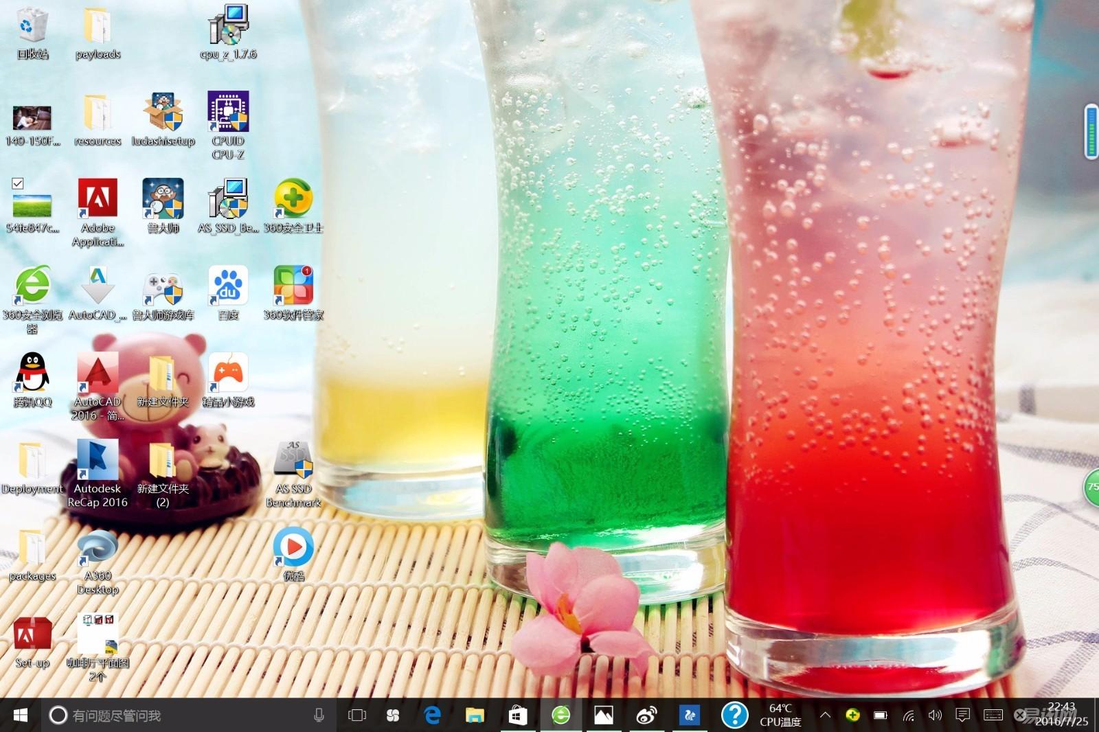Click the Cortana search box
This screenshot has height=732, width=1099.
click(x=179, y=716)
